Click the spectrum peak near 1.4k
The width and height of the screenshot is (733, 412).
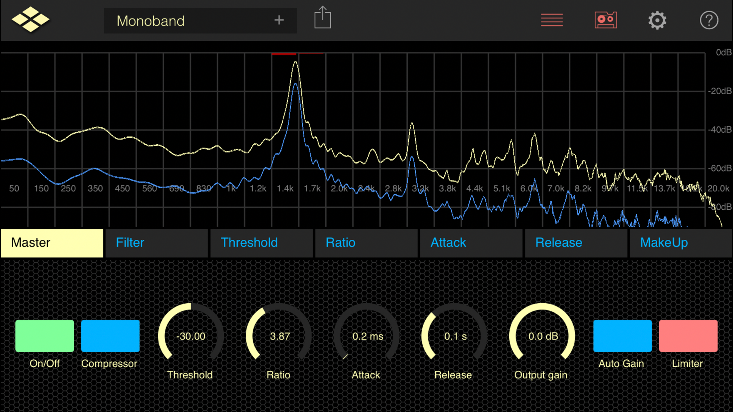tap(295, 63)
